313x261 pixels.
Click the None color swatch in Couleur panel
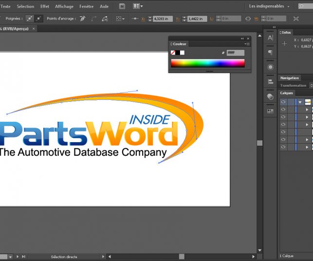173,53
